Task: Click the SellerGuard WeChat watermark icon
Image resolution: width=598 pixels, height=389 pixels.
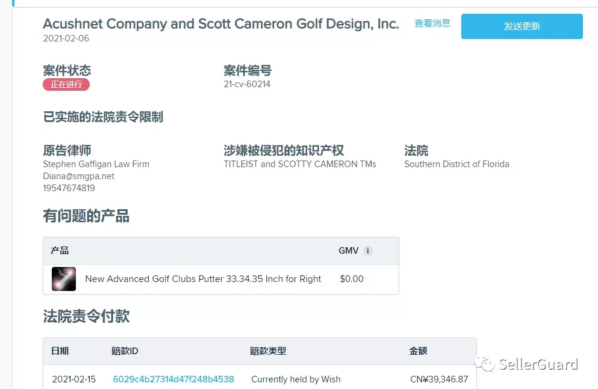Action: click(484, 364)
